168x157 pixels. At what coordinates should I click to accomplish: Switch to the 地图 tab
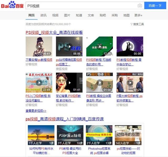pos(127,15)
